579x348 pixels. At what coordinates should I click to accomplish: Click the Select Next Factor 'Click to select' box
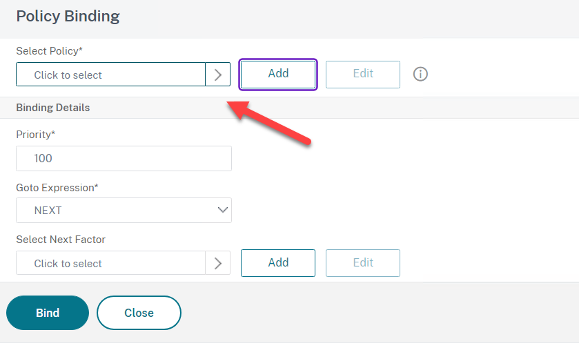click(x=111, y=263)
